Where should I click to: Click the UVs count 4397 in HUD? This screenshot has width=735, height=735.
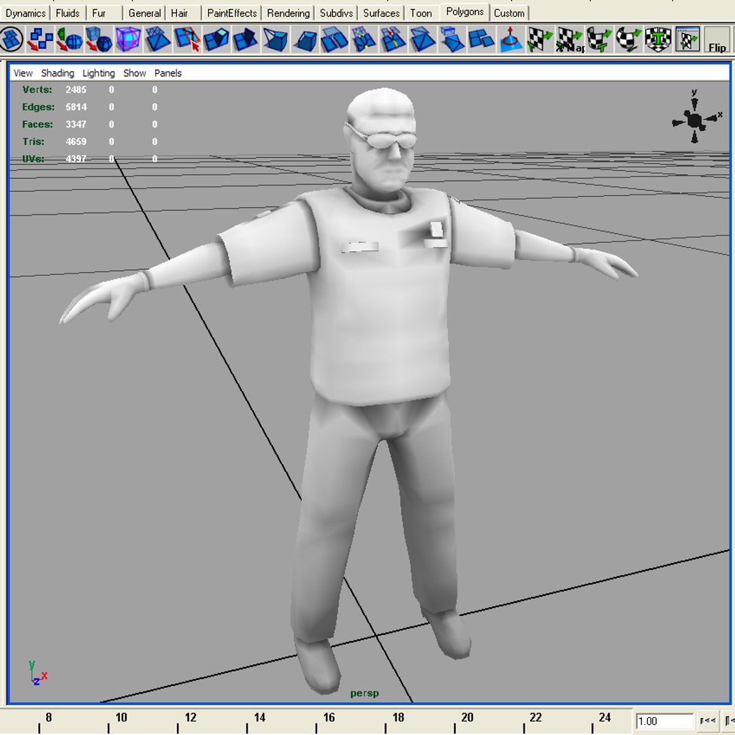(x=76, y=159)
